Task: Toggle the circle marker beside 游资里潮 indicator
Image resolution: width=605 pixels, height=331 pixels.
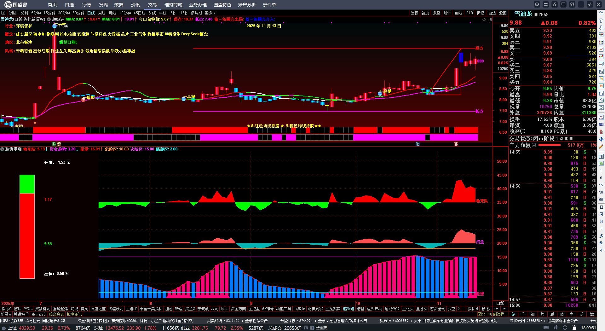Action: 2,149
